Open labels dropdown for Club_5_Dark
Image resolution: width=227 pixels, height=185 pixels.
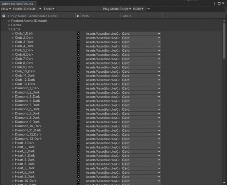[141, 50]
